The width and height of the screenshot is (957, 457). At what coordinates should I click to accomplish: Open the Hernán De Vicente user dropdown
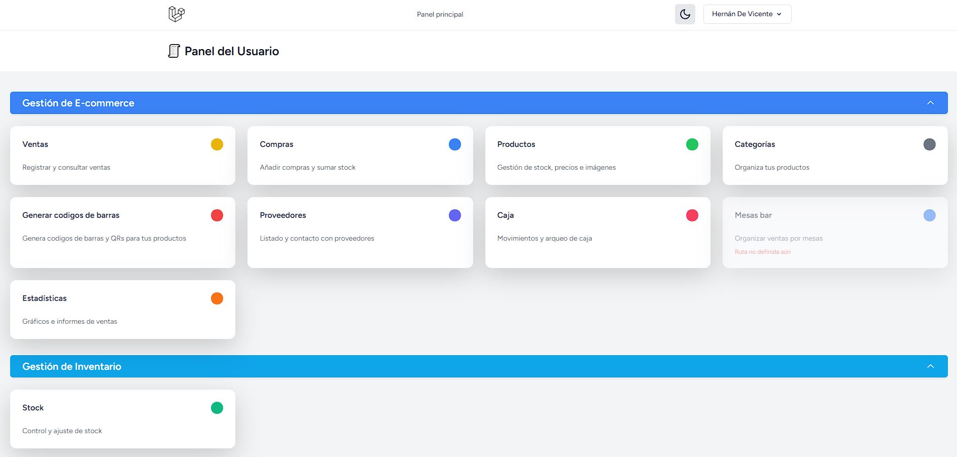coord(747,14)
